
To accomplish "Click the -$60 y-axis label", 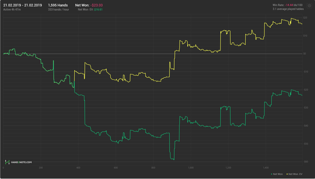I will (x=306, y=161).
